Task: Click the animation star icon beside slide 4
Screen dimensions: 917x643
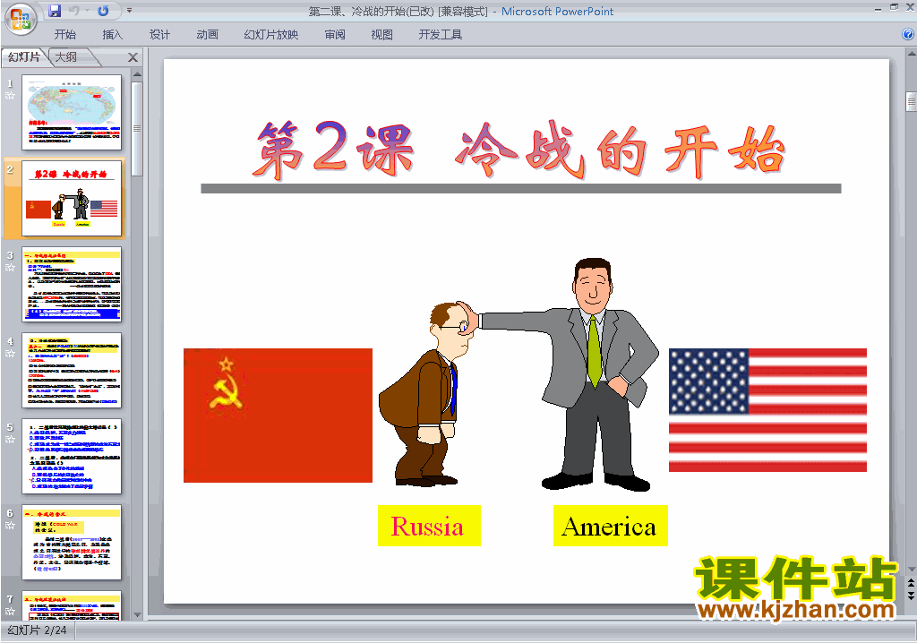Action: (10, 354)
